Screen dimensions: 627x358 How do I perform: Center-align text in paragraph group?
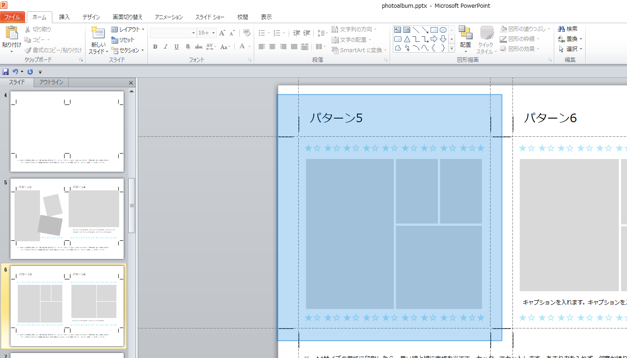272,46
